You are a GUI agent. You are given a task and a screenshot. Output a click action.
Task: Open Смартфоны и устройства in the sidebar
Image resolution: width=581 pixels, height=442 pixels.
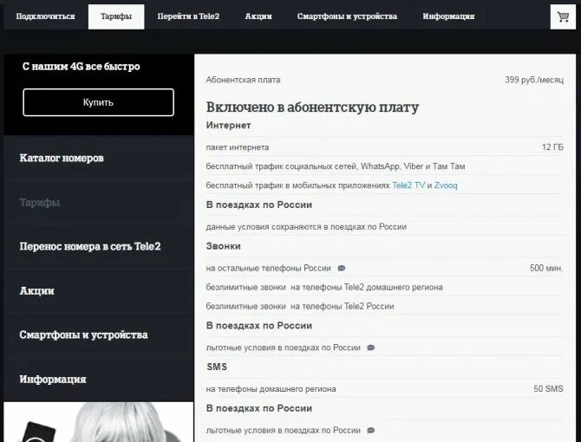pos(99,335)
